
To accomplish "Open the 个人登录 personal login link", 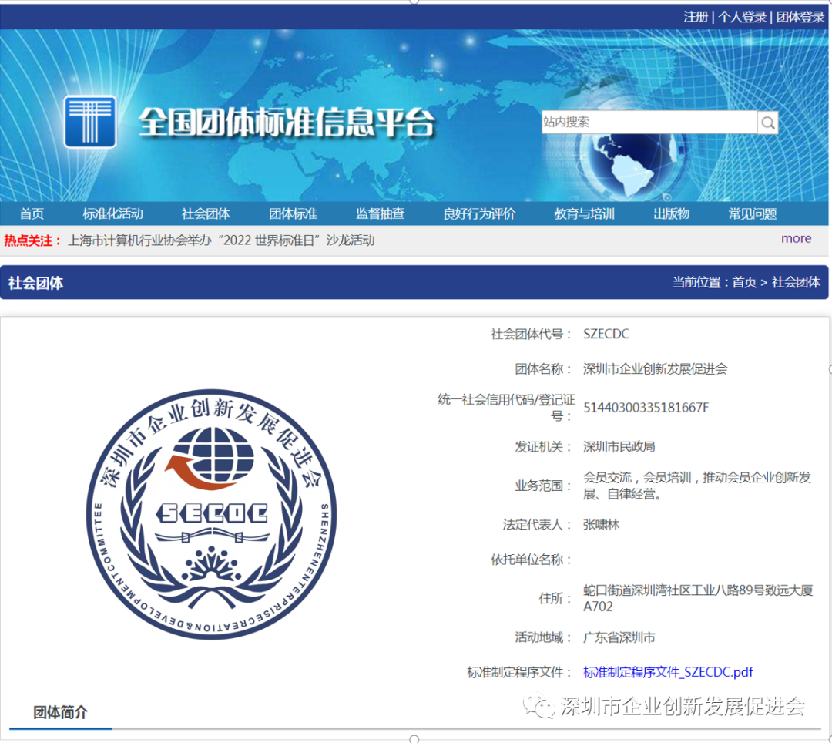I will pos(742,17).
